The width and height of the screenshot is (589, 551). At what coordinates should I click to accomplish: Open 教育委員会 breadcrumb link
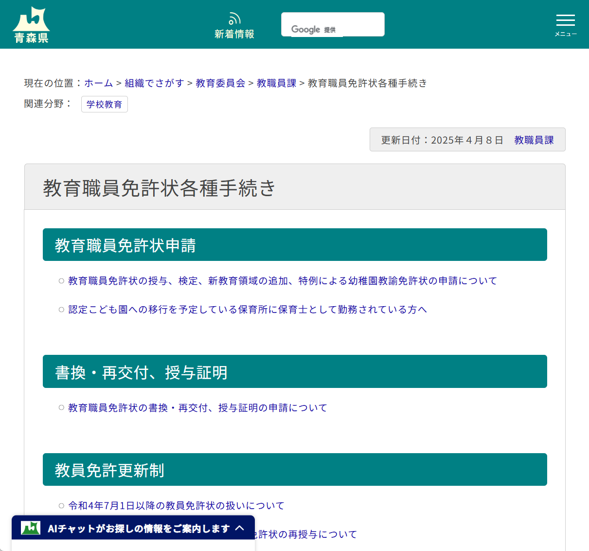[x=220, y=83]
